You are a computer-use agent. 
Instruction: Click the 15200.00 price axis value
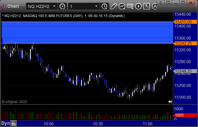(x=182, y=85)
